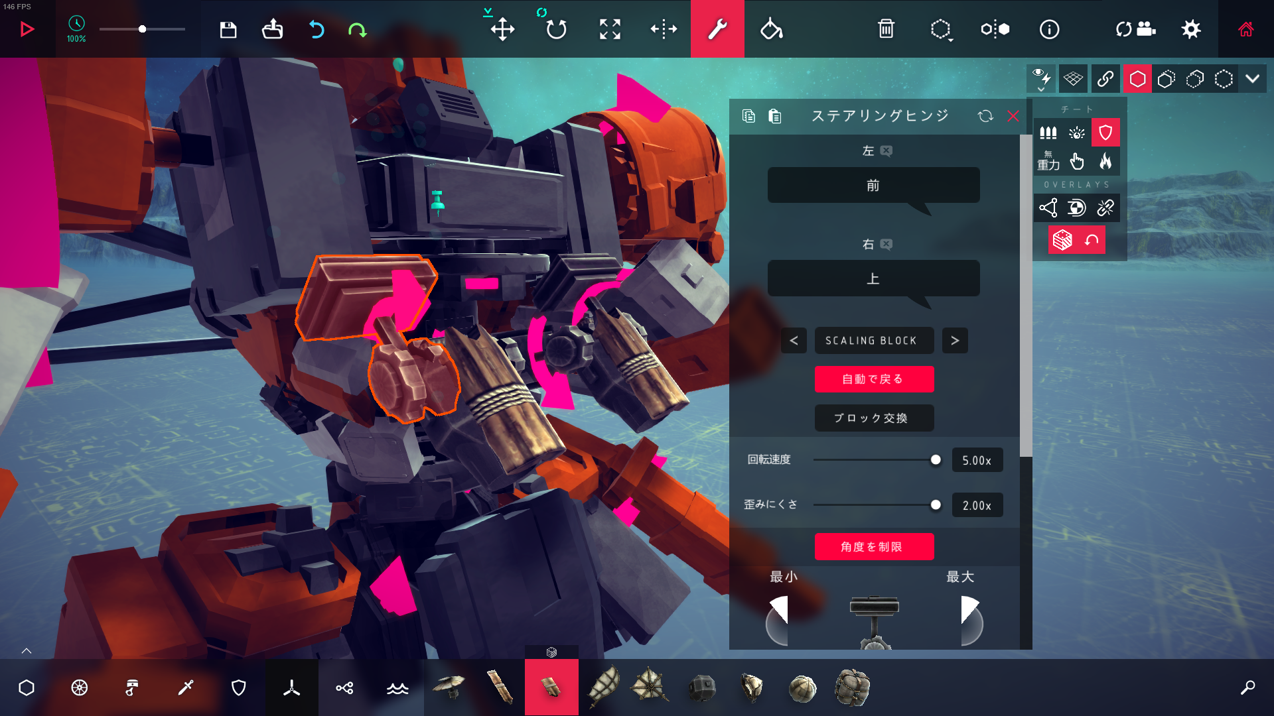Select the paint bucket tool
This screenshot has height=716, width=1274.
pos(771,29)
